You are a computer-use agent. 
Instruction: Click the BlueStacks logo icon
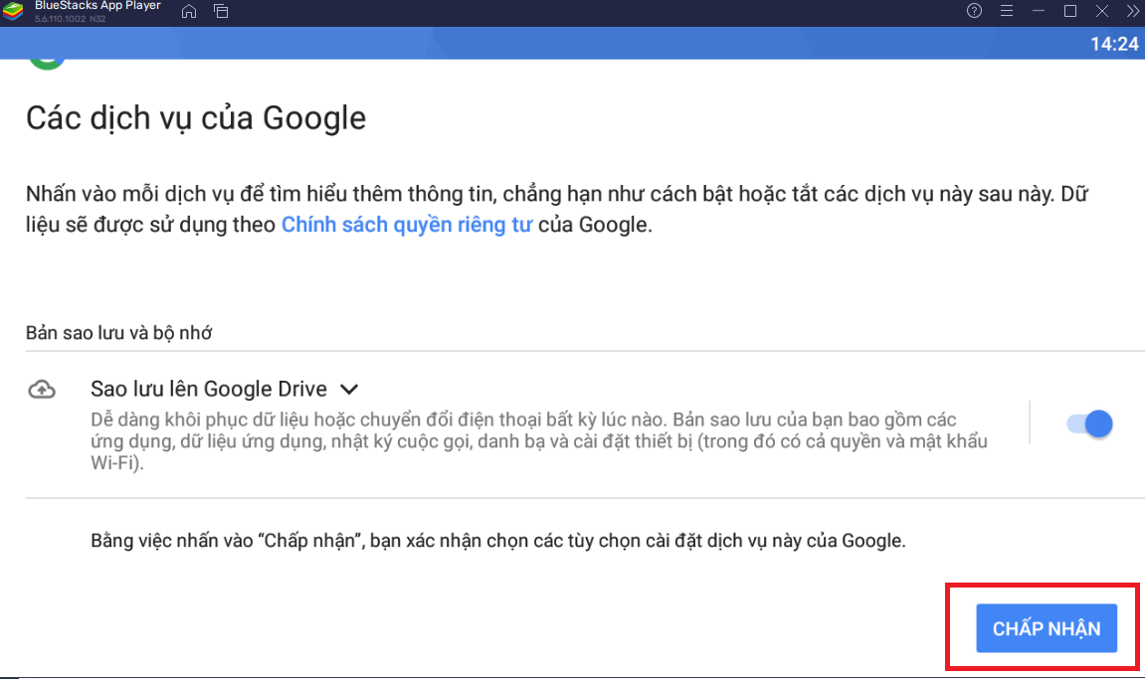pos(14,12)
